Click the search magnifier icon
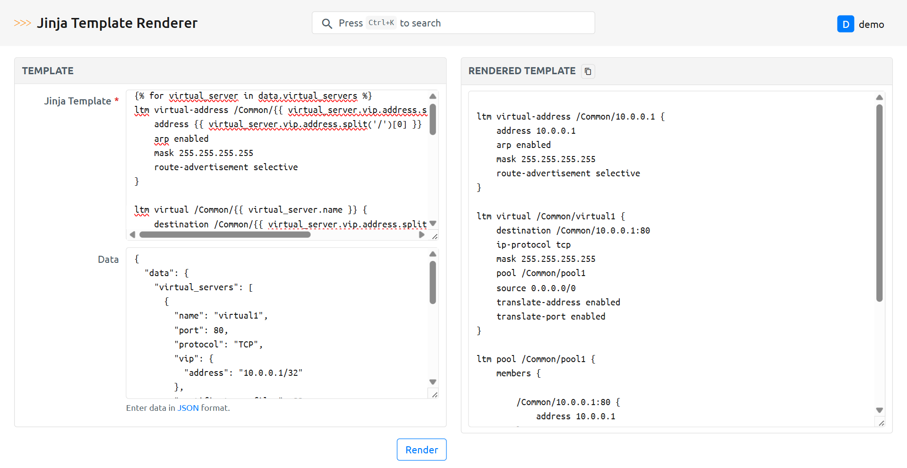The height and width of the screenshot is (468, 907). coord(326,24)
